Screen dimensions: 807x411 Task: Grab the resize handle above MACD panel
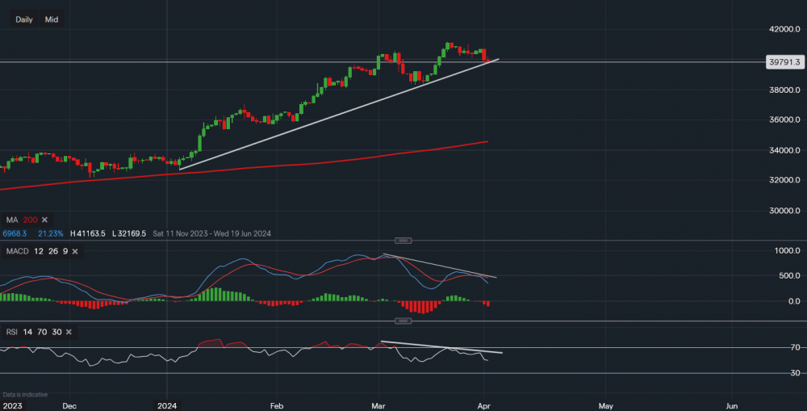coord(403,241)
